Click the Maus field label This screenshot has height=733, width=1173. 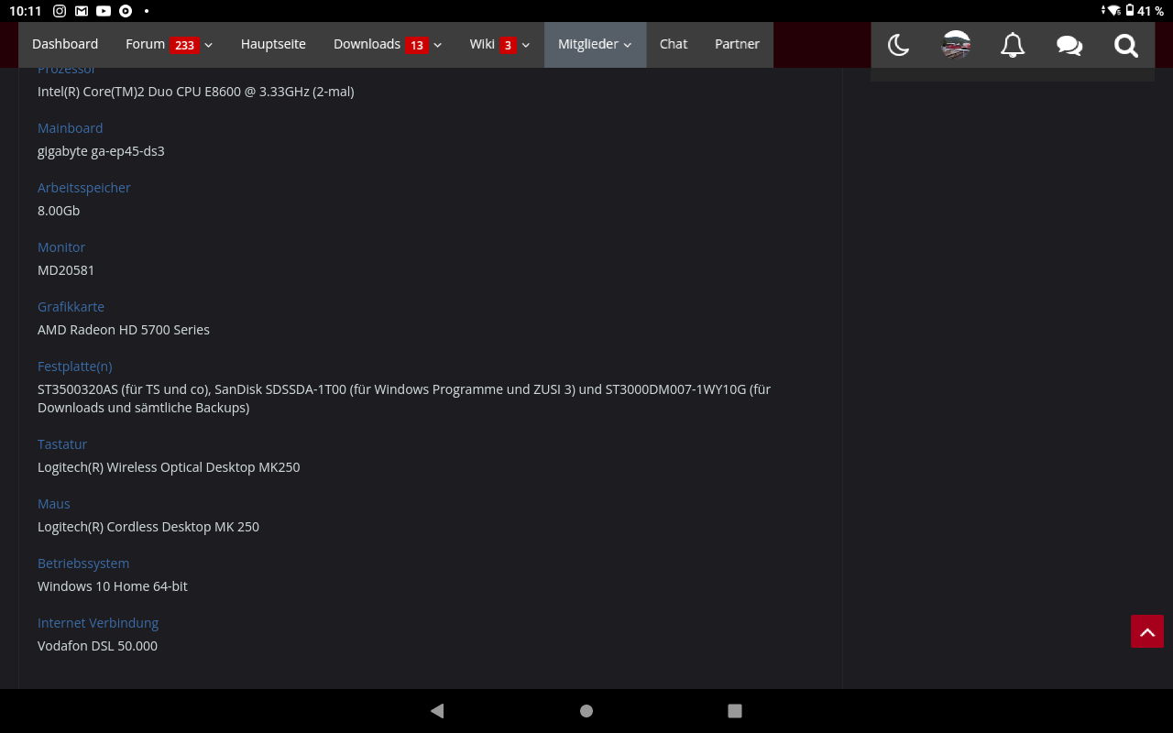[54, 504]
